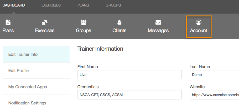Click the First Name input field
Viewport: 239px width, 106px height.
(129, 75)
